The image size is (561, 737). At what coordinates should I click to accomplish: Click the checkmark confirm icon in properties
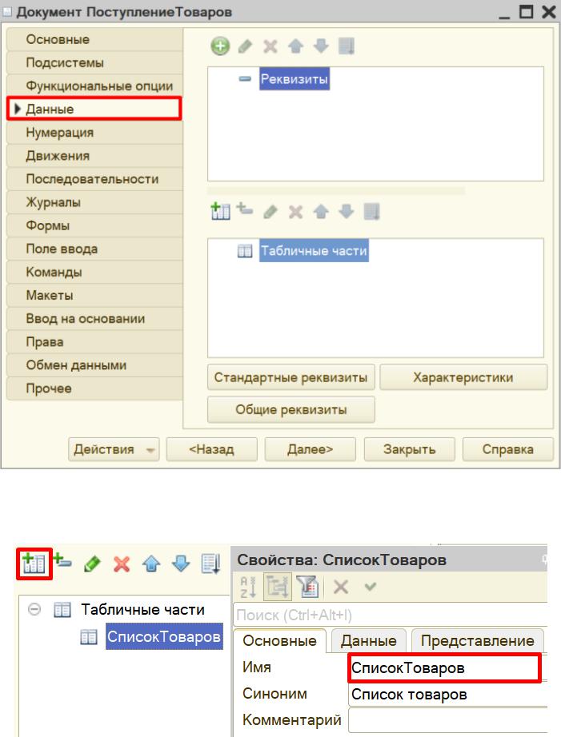point(371,586)
